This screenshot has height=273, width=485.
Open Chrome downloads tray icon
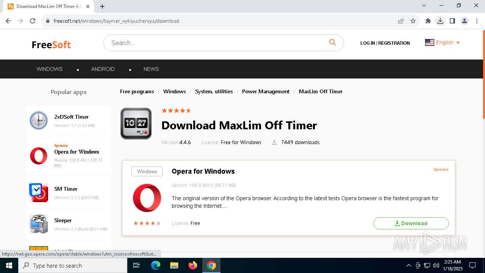click(440, 21)
